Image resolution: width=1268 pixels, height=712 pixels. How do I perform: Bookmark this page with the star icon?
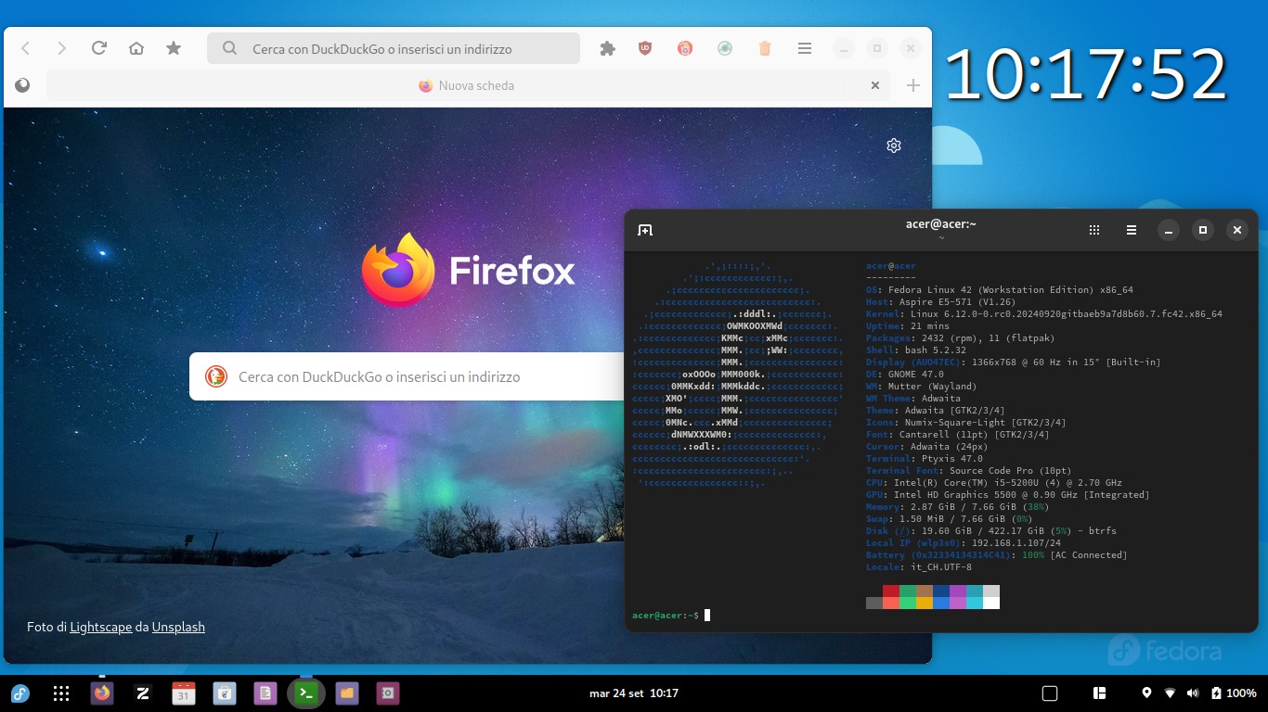[x=174, y=48]
